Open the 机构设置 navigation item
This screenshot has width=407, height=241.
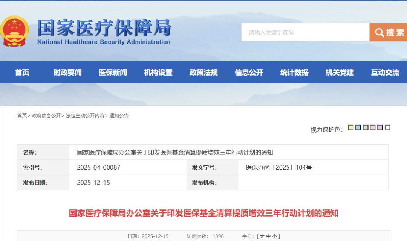click(x=158, y=73)
